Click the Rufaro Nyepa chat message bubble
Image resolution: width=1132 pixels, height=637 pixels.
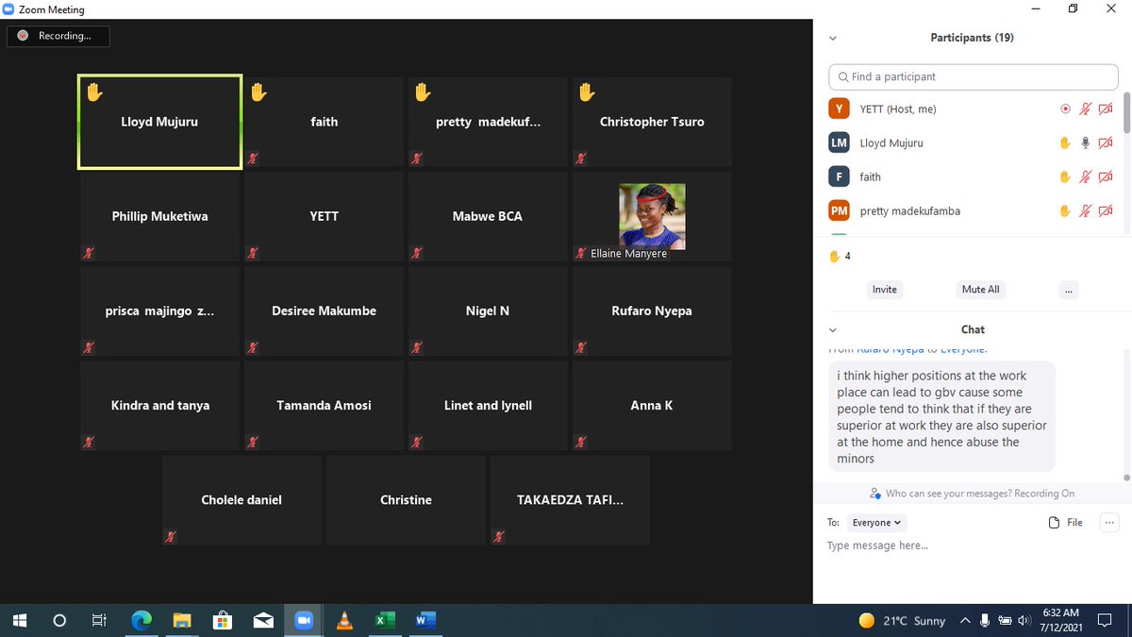pyautogui.click(x=941, y=416)
